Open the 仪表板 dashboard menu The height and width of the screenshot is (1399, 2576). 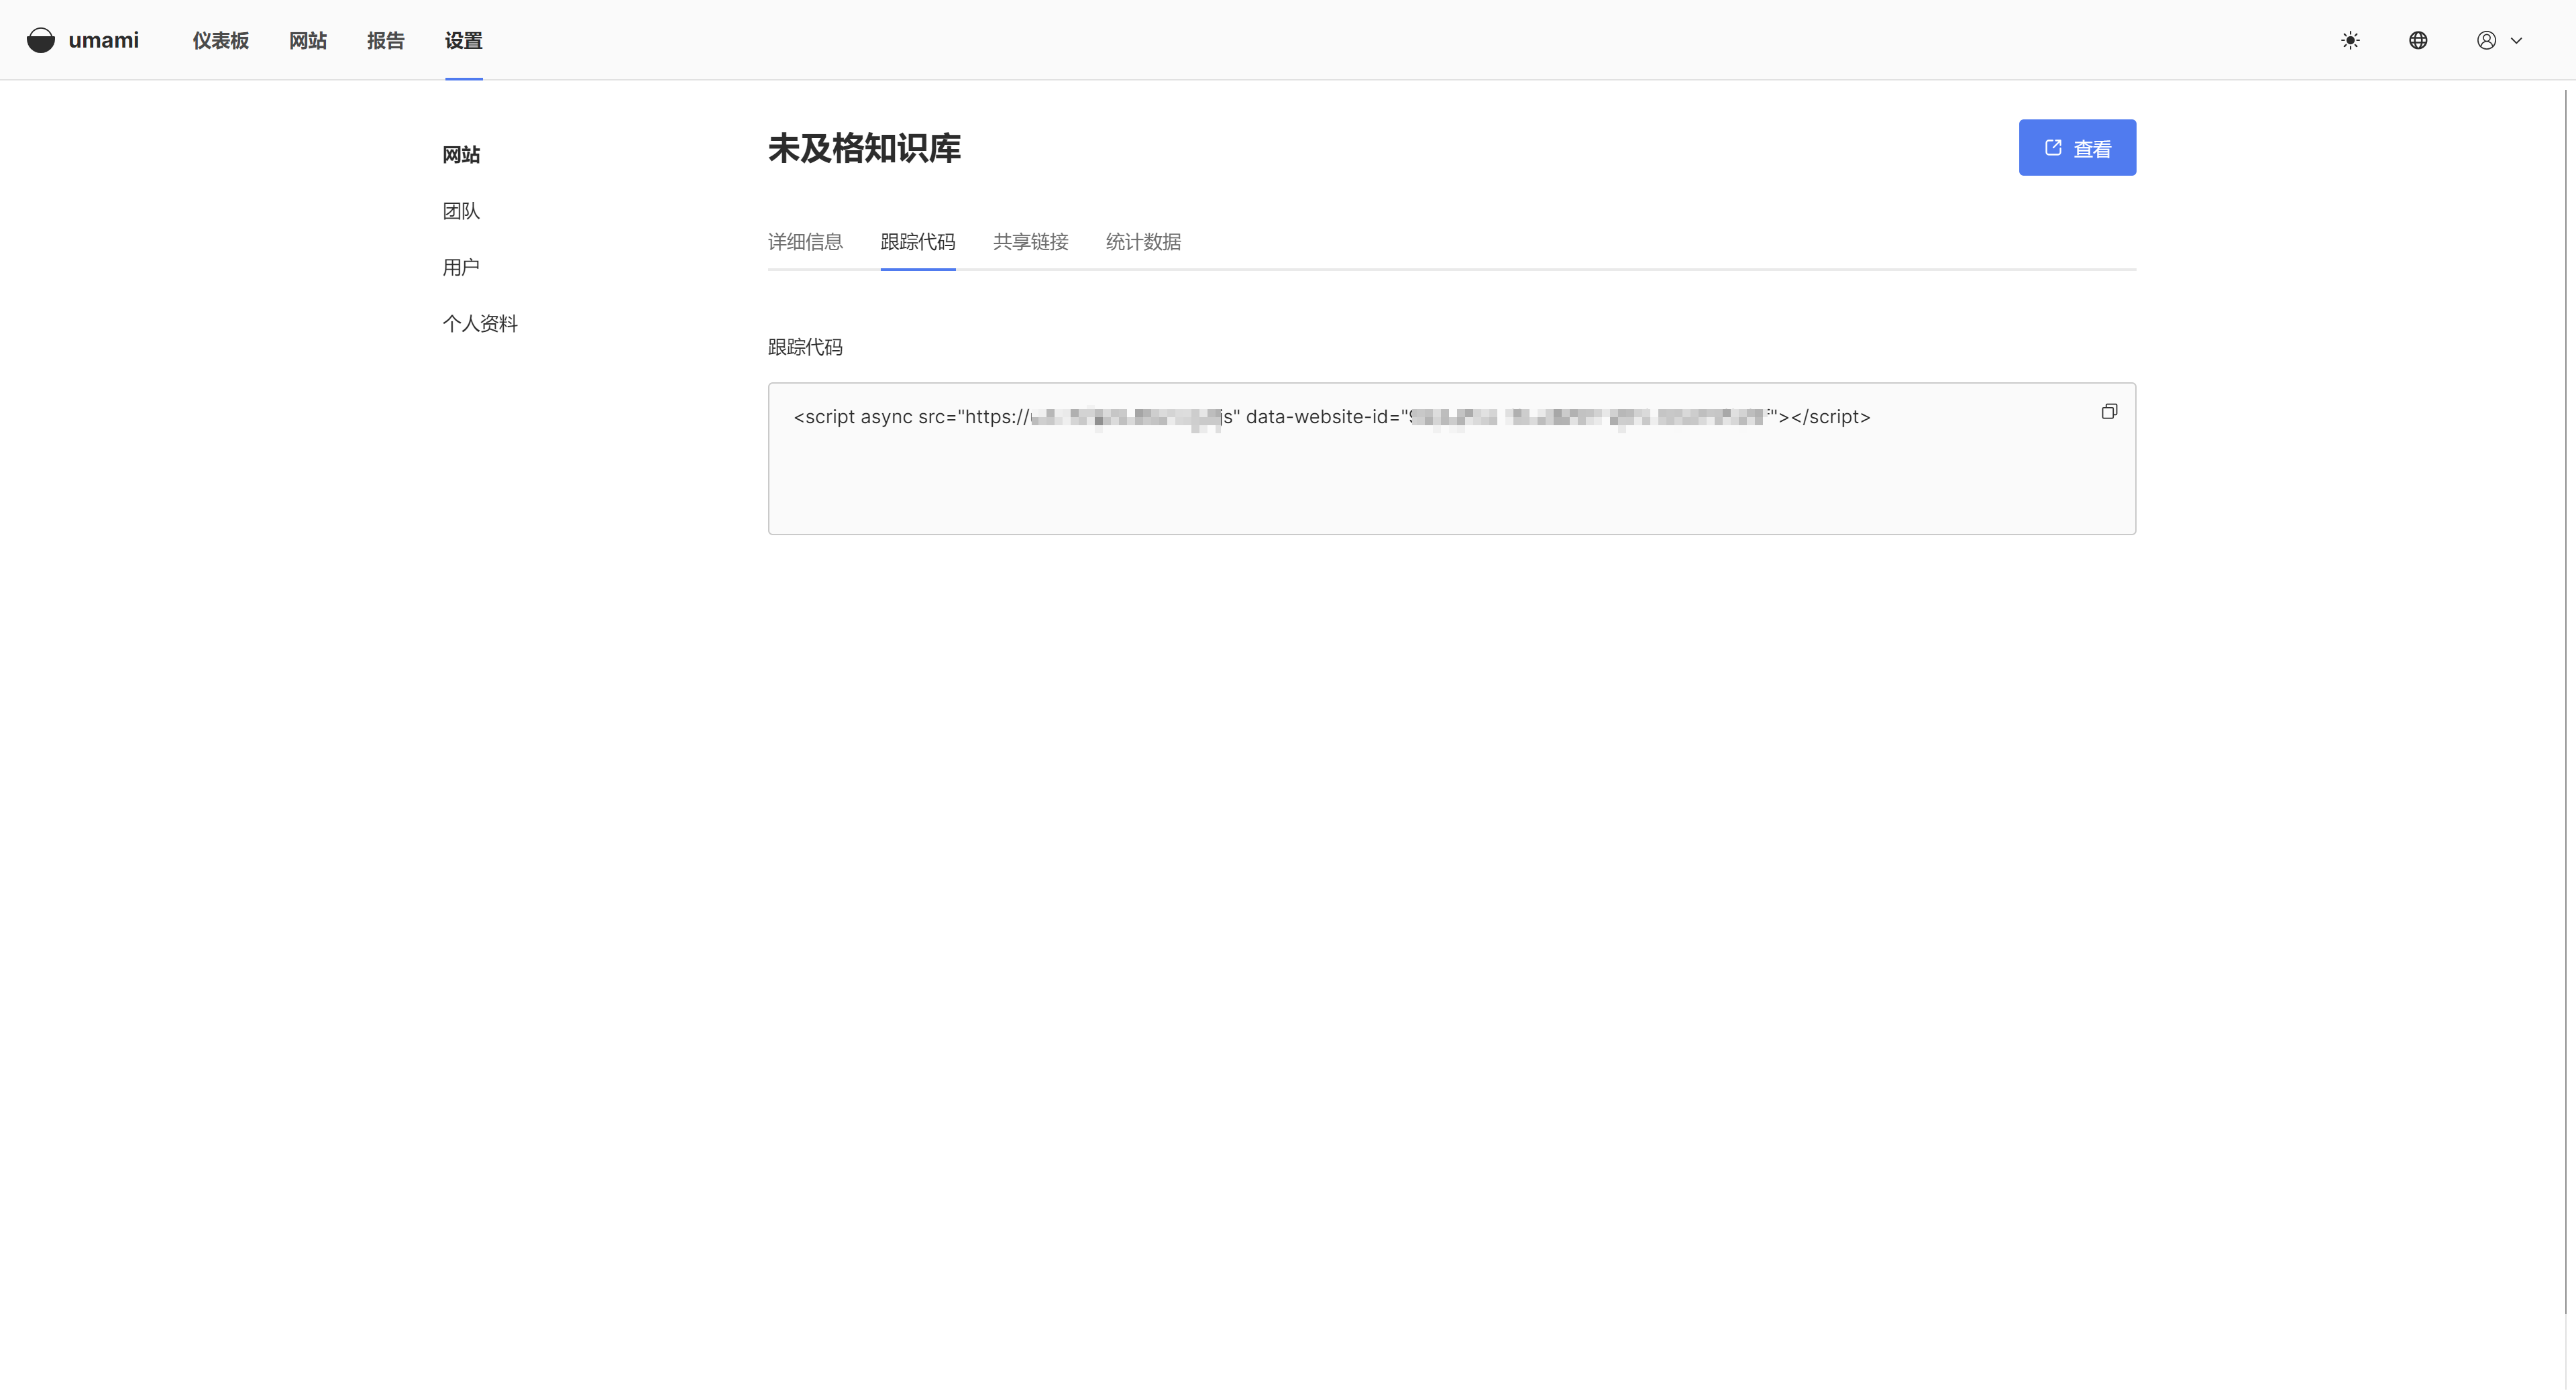tap(220, 40)
